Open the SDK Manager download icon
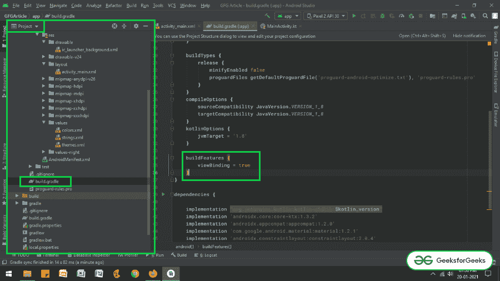 pos(473,16)
